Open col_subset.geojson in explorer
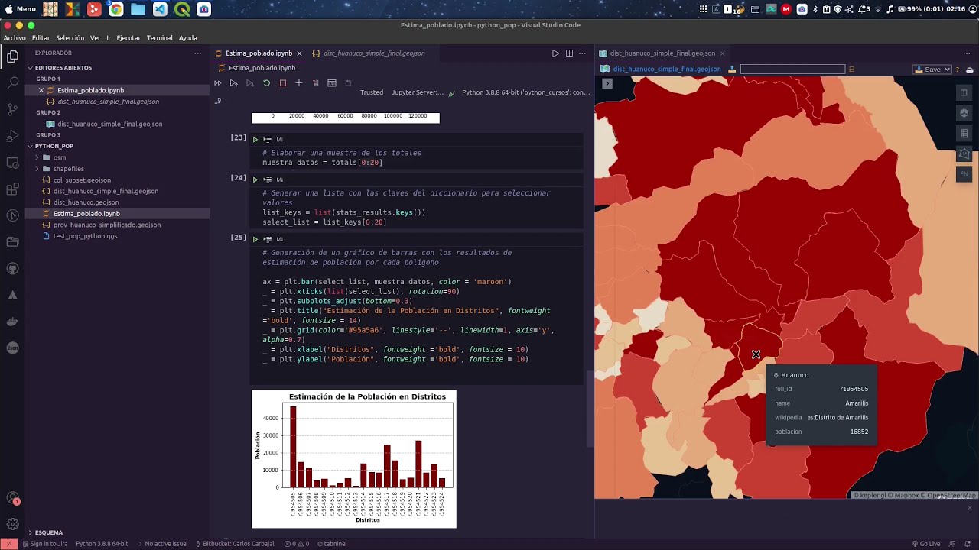The image size is (979, 550). 82,180
